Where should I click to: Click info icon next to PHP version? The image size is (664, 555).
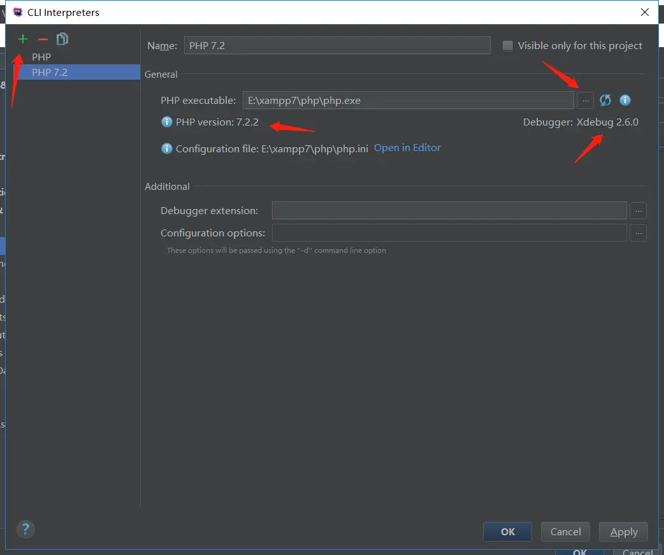[167, 122]
